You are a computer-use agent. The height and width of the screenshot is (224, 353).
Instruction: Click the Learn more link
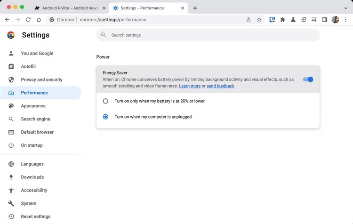coord(190,86)
